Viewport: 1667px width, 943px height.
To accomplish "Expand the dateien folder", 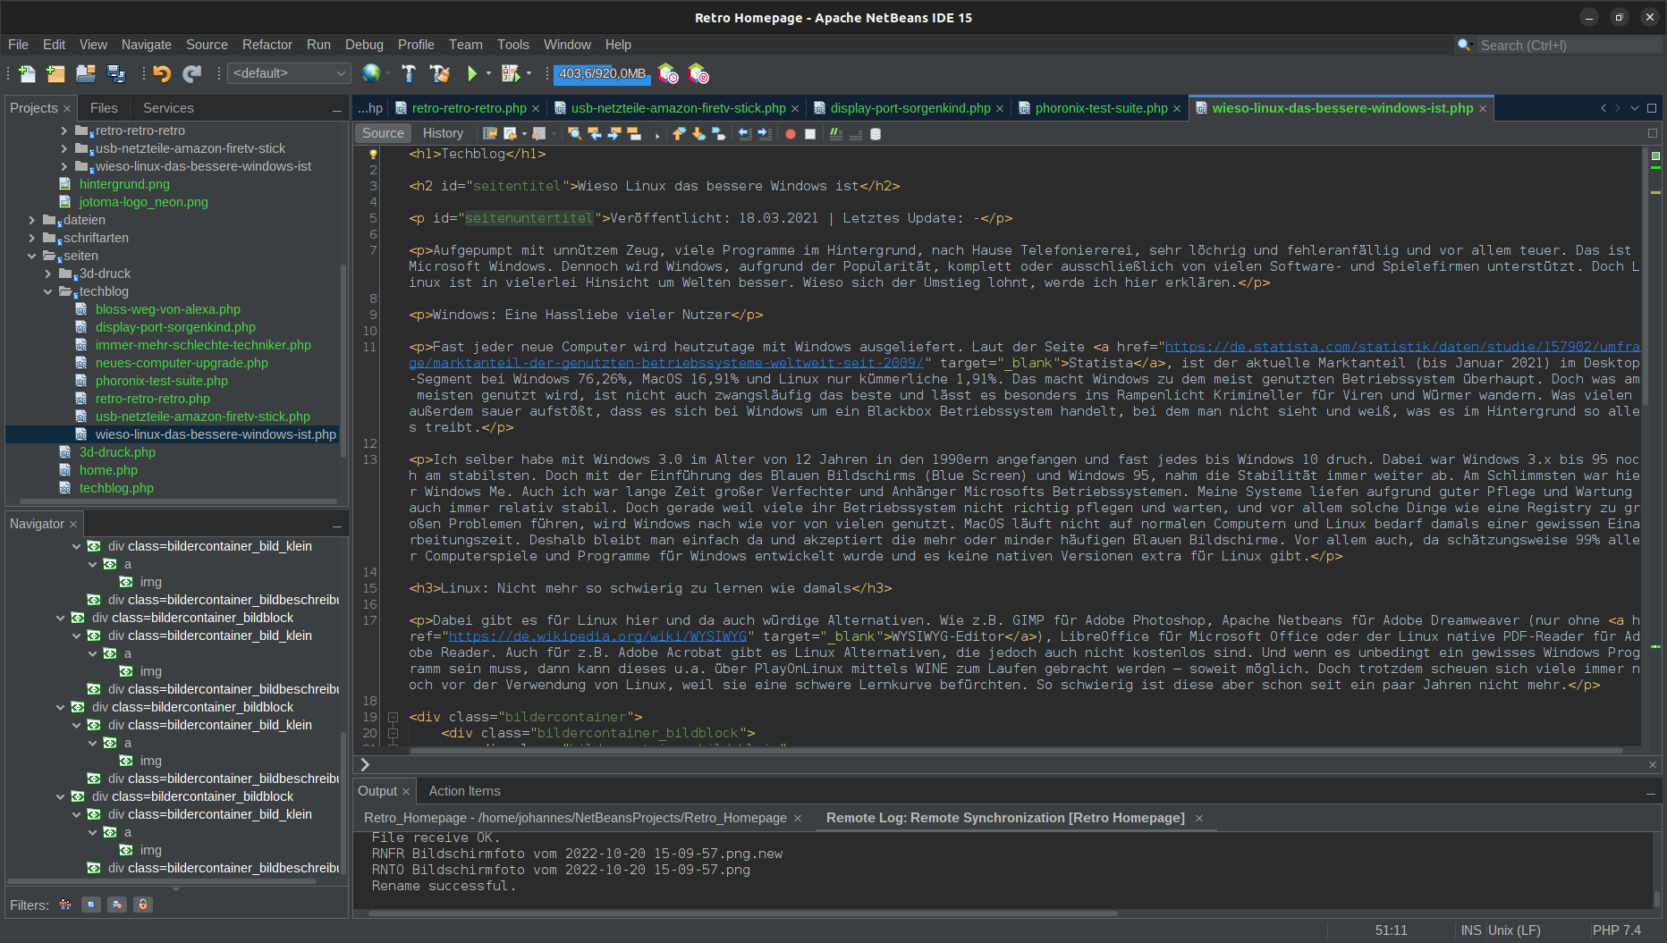I will pyautogui.click(x=32, y=220).
